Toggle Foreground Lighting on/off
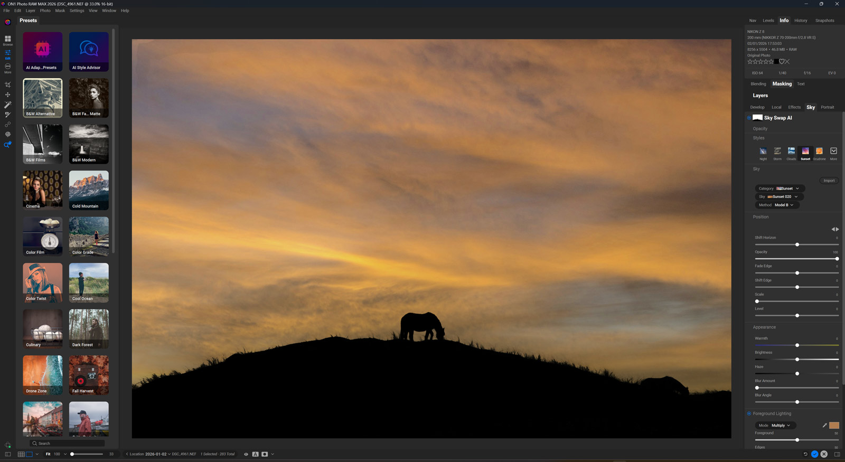Viewport: 845px width, 462px height. click(749, 413)
